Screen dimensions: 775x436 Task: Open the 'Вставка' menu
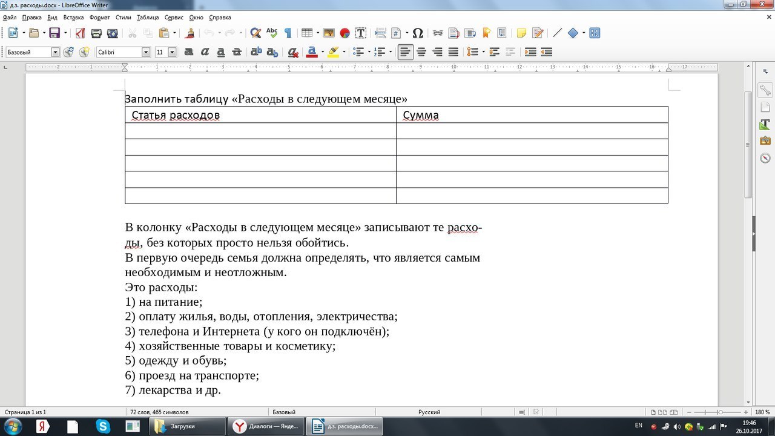pyautogui.click(x=73, y=18)
